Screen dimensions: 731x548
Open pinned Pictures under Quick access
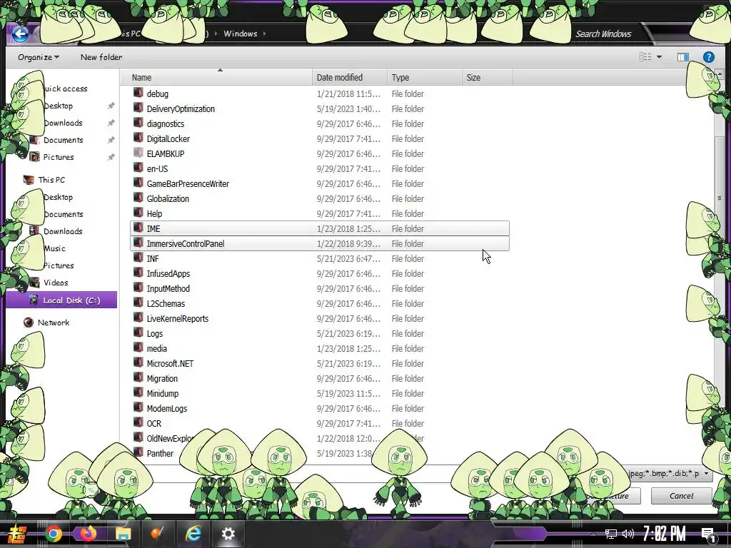tap(59, 157)
